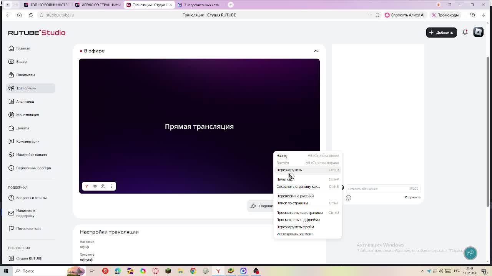This screenshot has width=492, height=276.
Task: Click the screenshot icon on video overlay
Action: point(103,186)
